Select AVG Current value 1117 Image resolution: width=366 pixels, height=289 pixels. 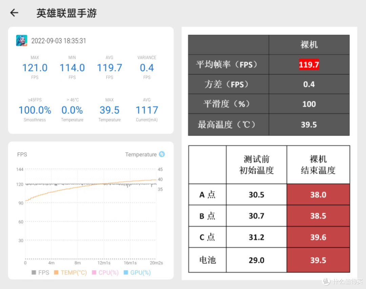tap(147, 110)
